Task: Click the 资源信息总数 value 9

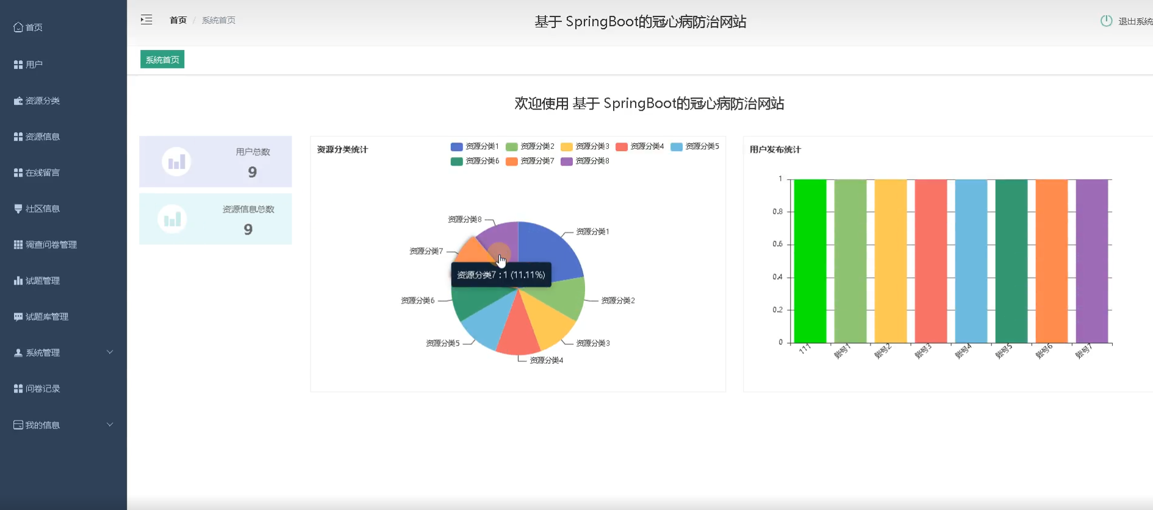Action: (248, 230)
